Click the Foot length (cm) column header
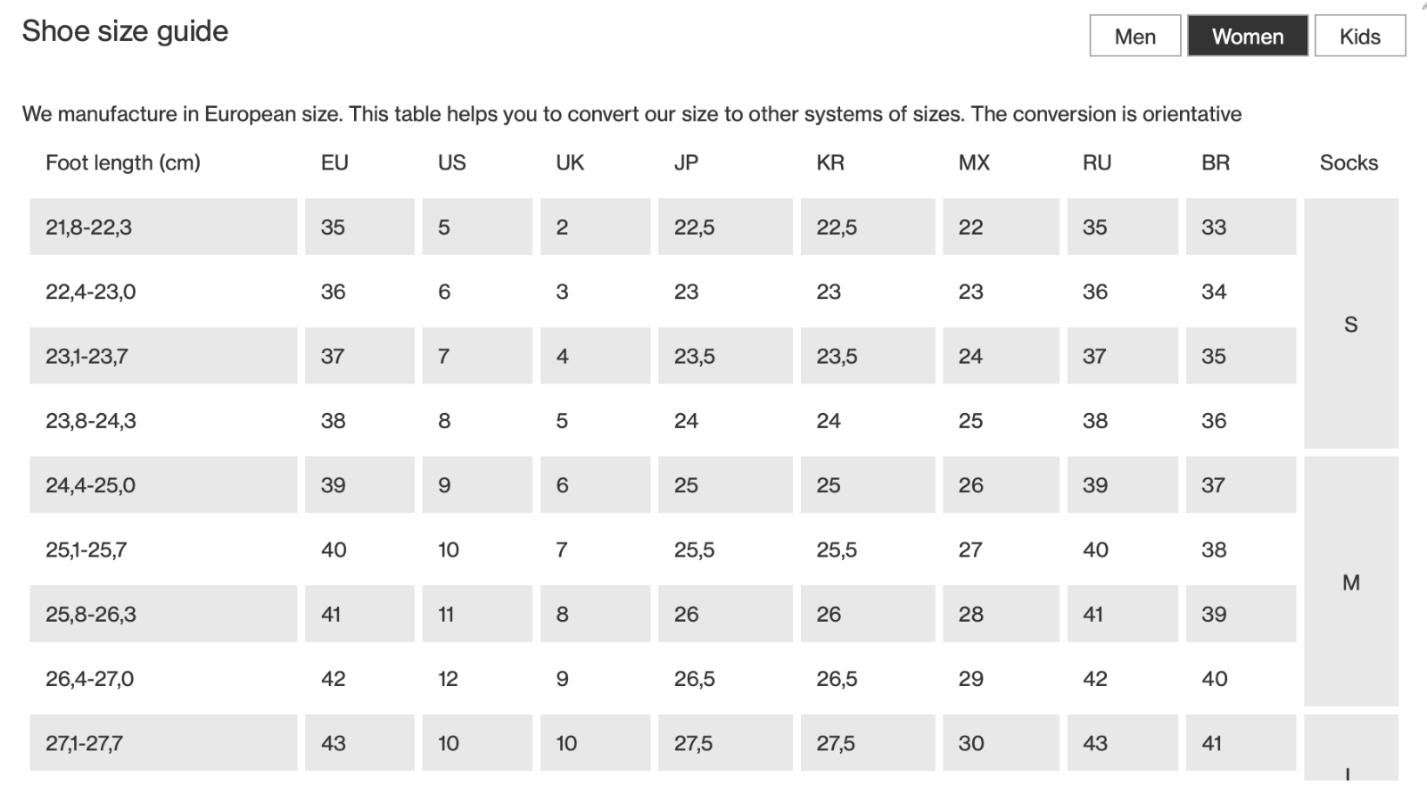Viewport: 1427px width, 793px height. 123,162
